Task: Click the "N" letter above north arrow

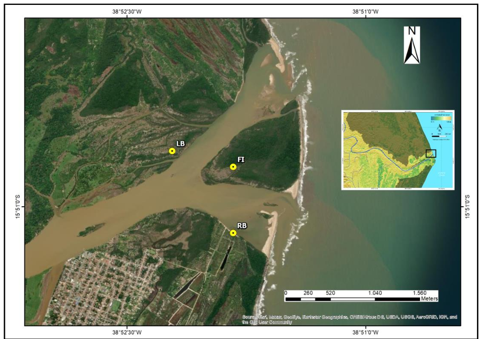Action: (412, 31)
